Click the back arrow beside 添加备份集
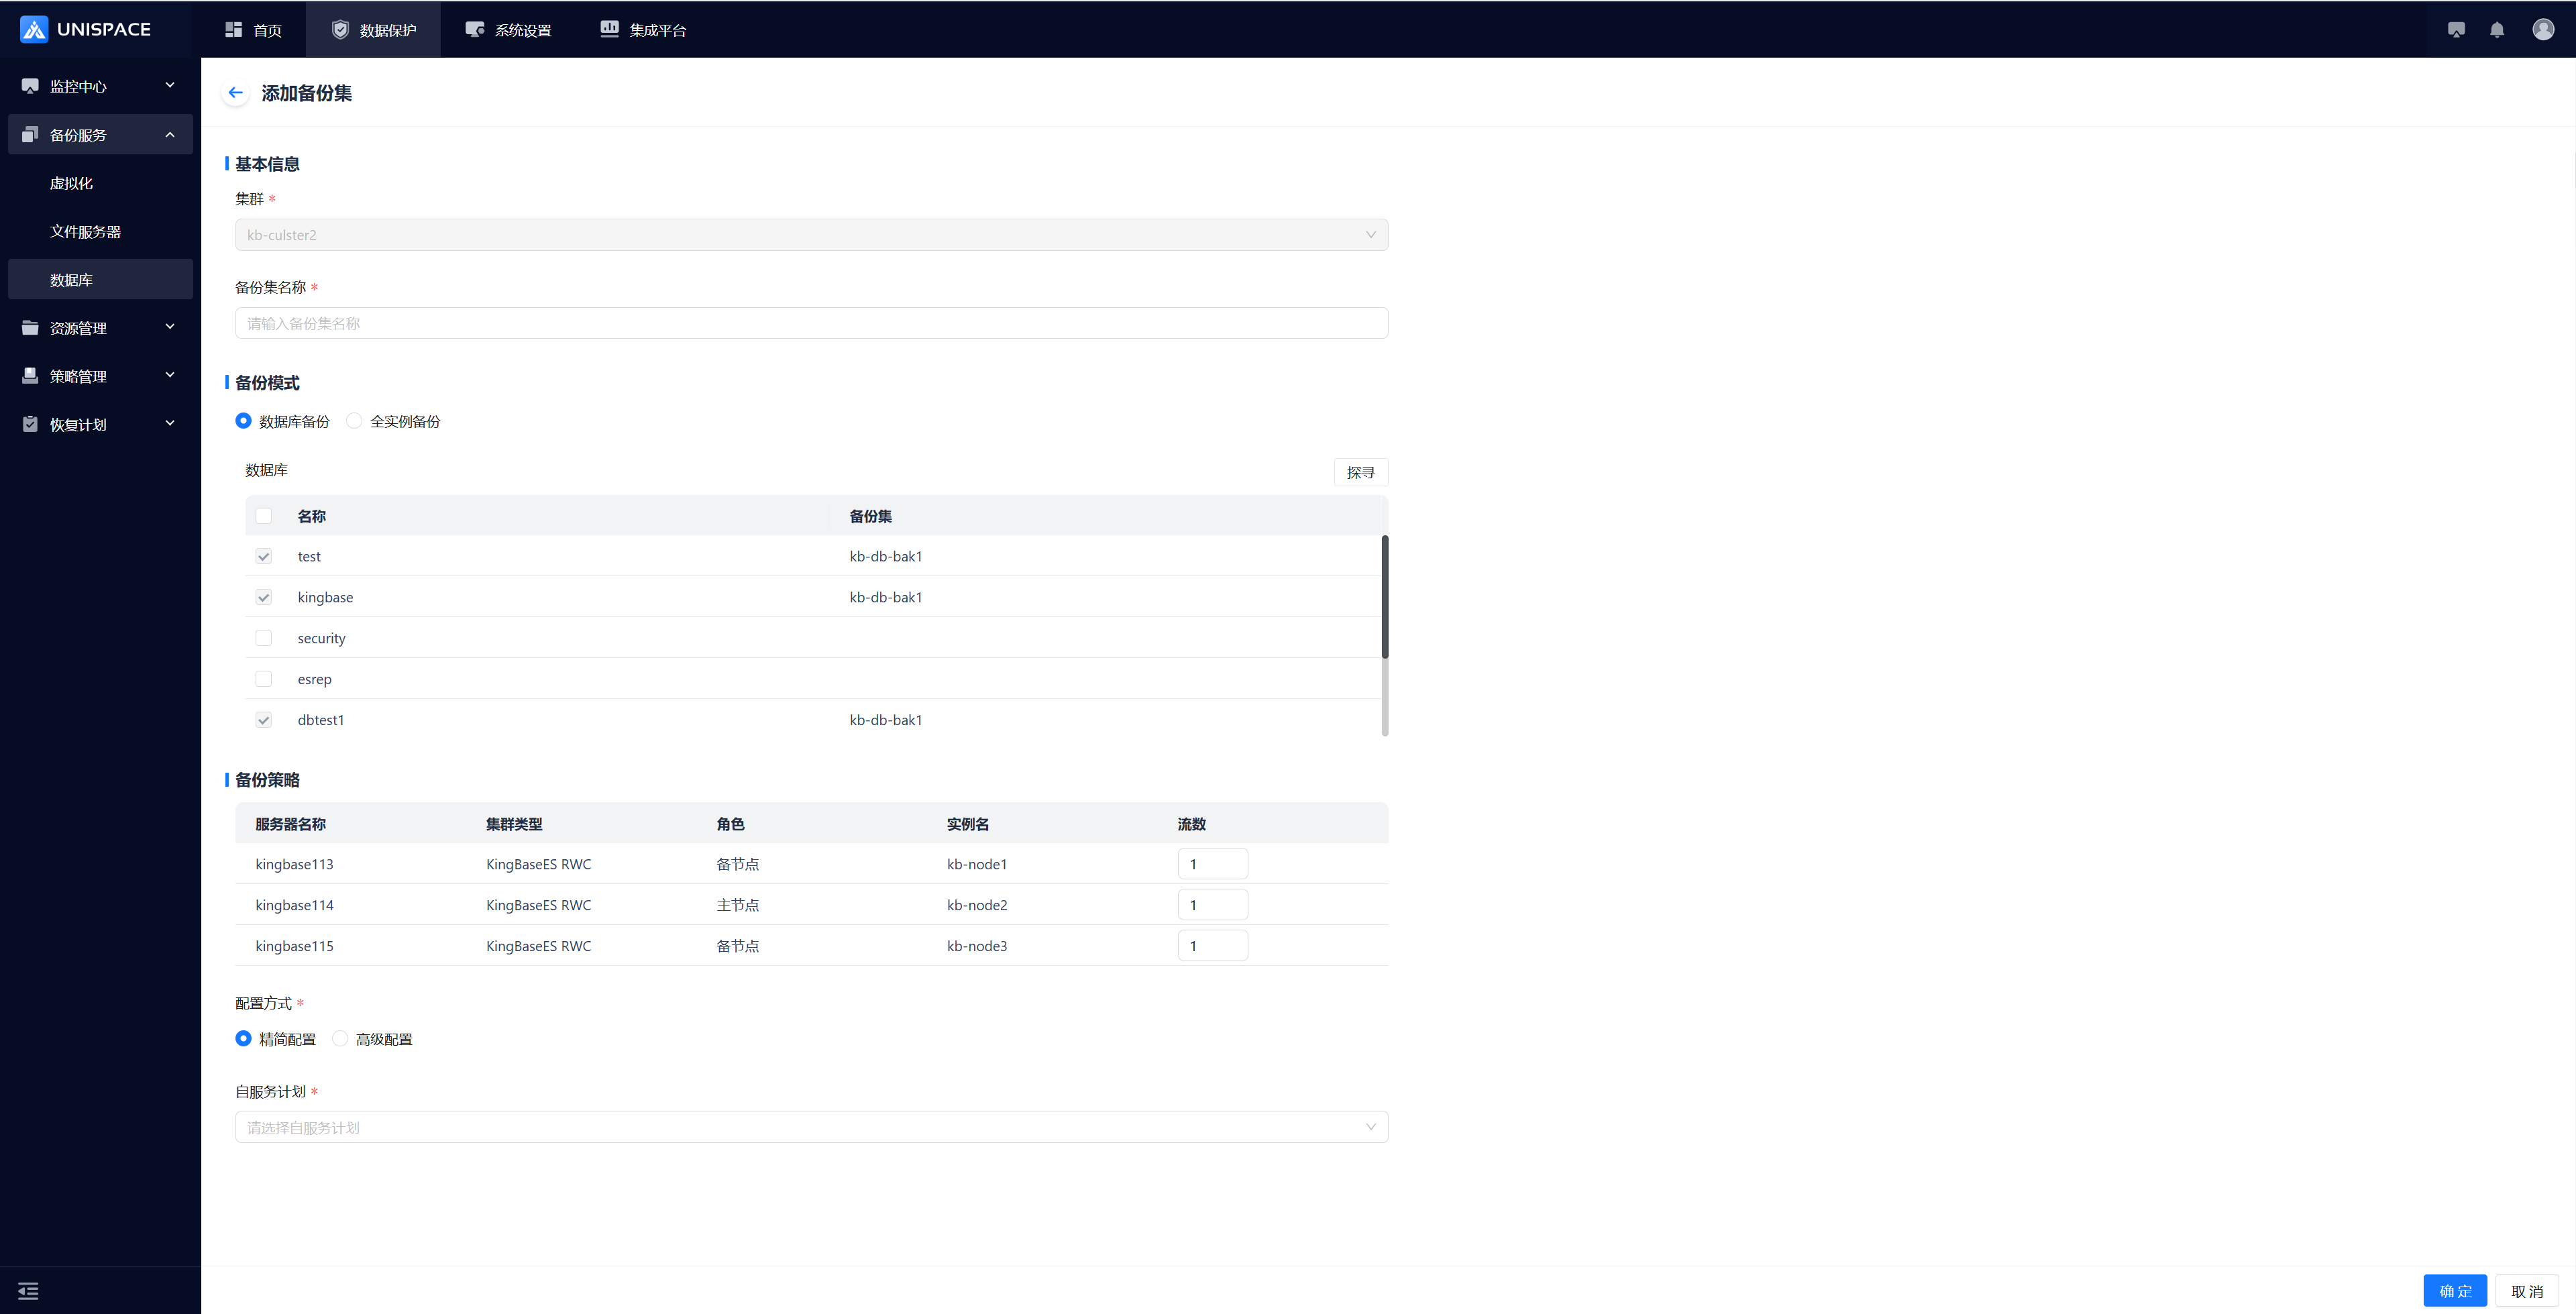This screenshot has width=2576, height=1314. [235, 93]
